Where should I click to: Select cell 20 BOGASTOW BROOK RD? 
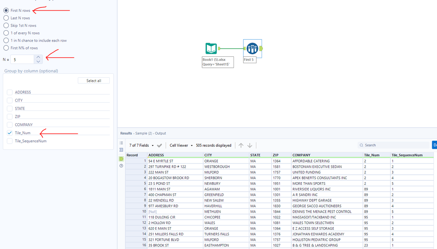pos(175,178)
